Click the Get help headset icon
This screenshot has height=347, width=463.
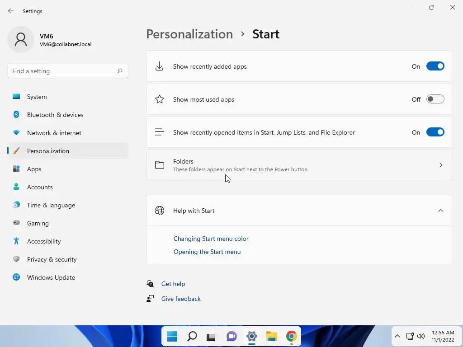[150, 284]
